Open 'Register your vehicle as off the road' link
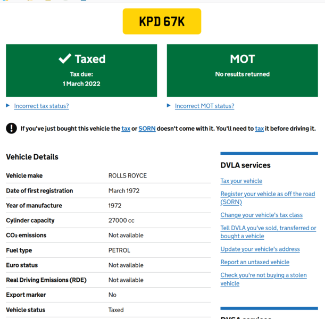The image size is (325, 319). [x=268, y=194]
